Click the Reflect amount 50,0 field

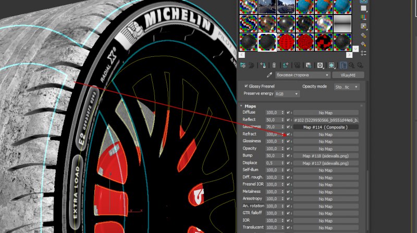tap(273, 120)
